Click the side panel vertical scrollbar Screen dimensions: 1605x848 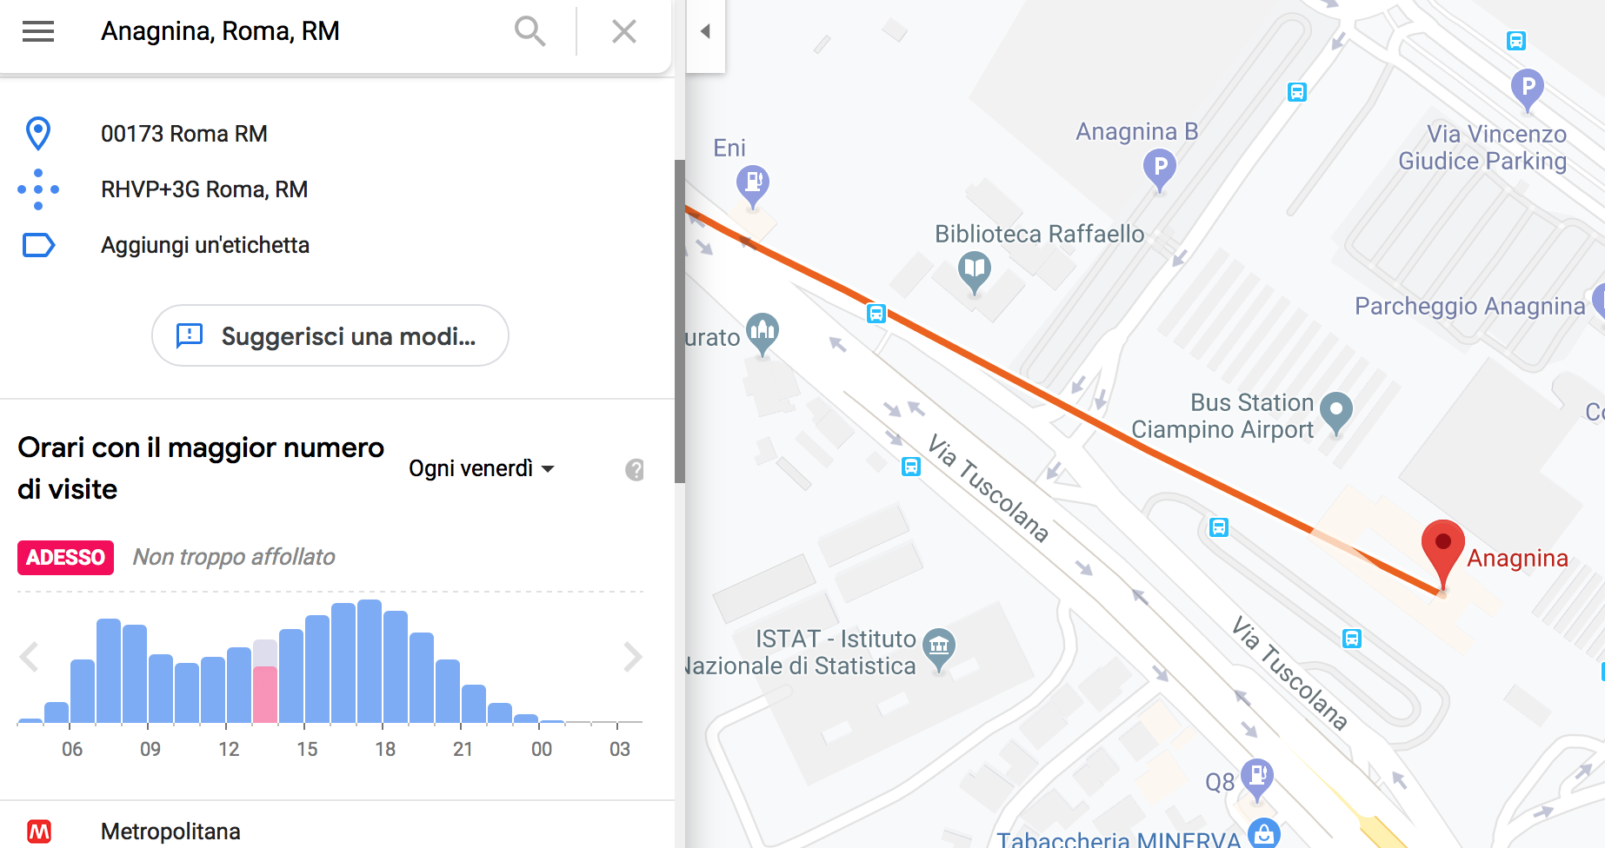point(680,321)
